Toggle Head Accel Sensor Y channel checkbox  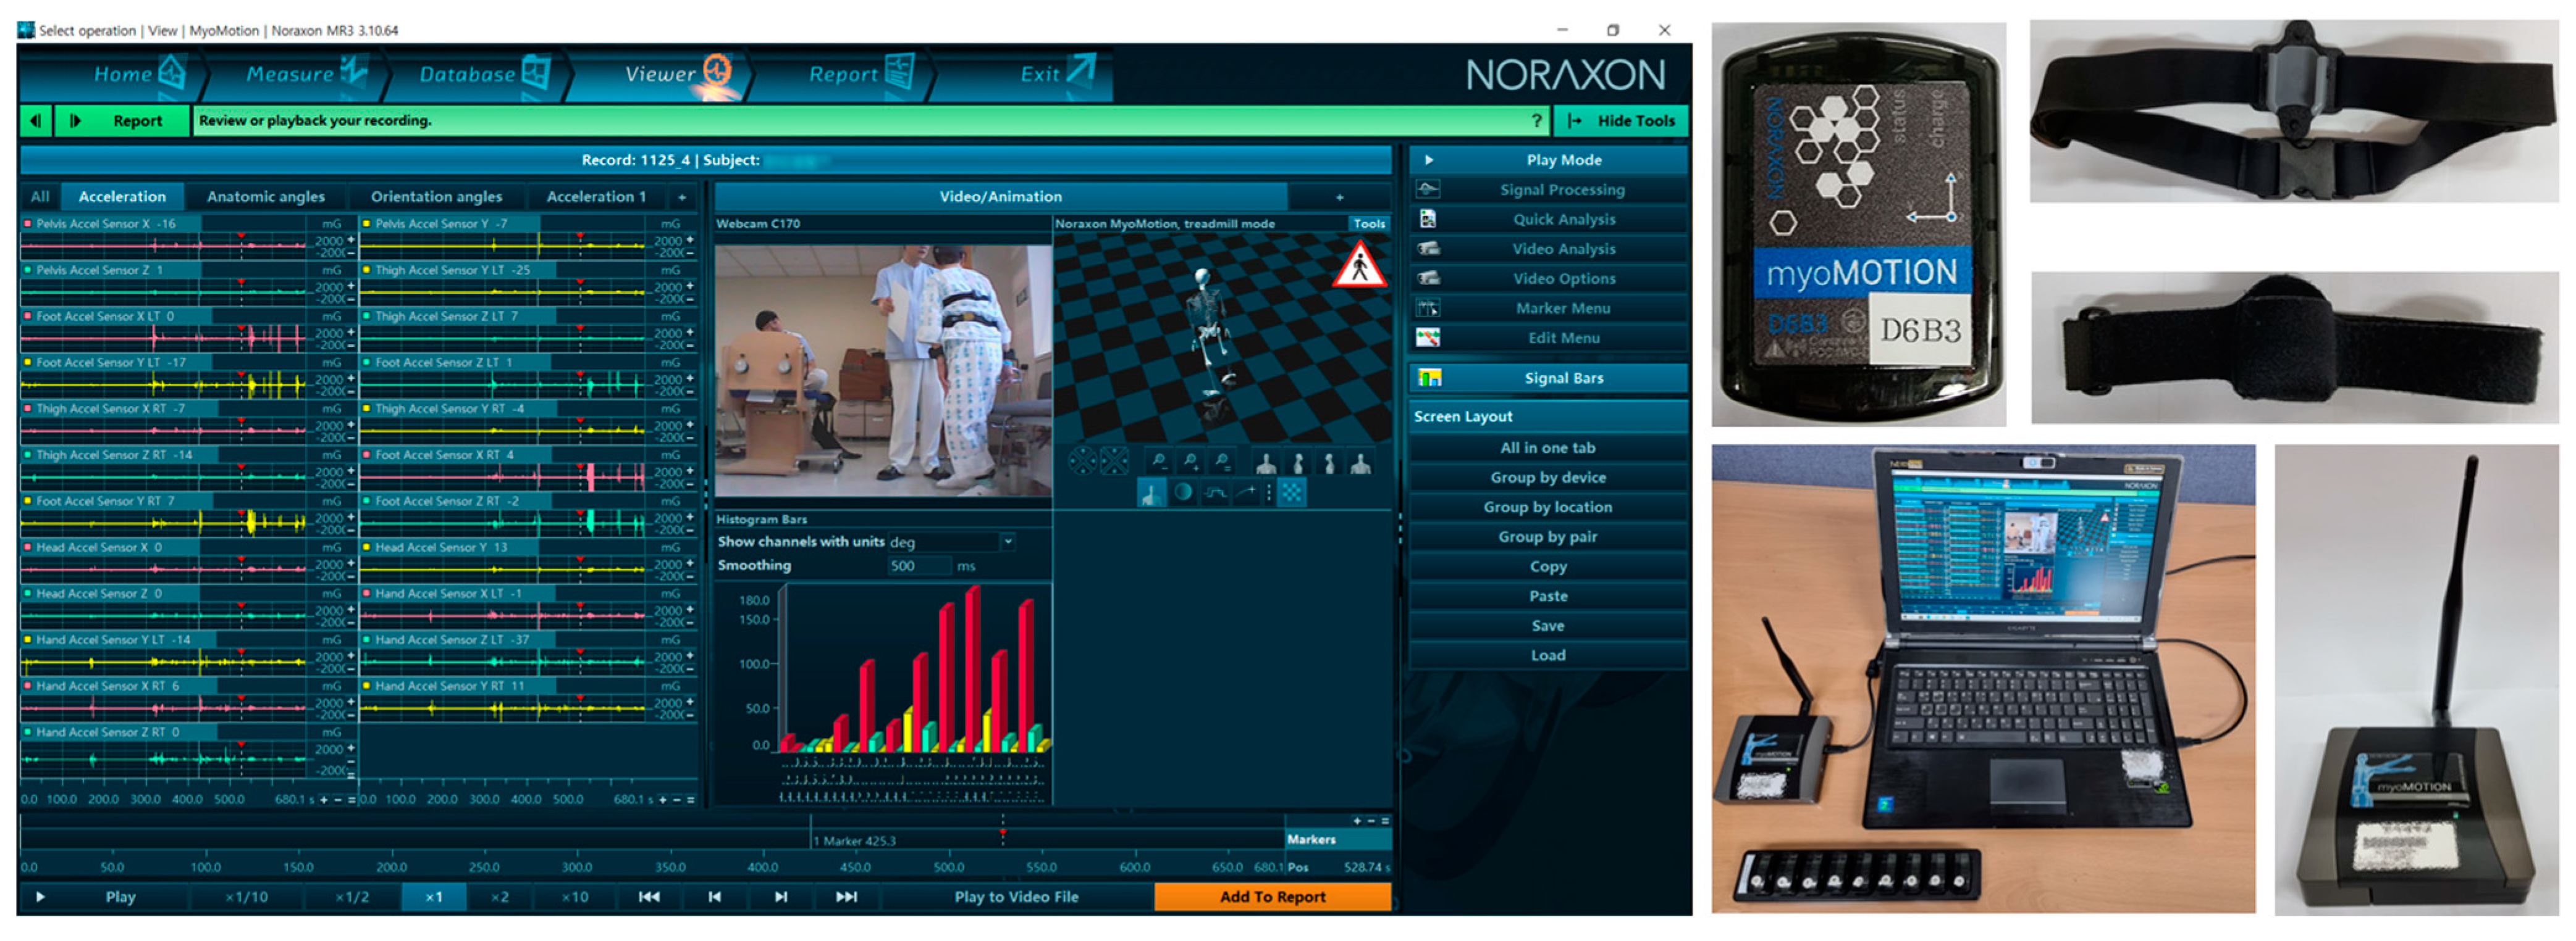point(367,547)
